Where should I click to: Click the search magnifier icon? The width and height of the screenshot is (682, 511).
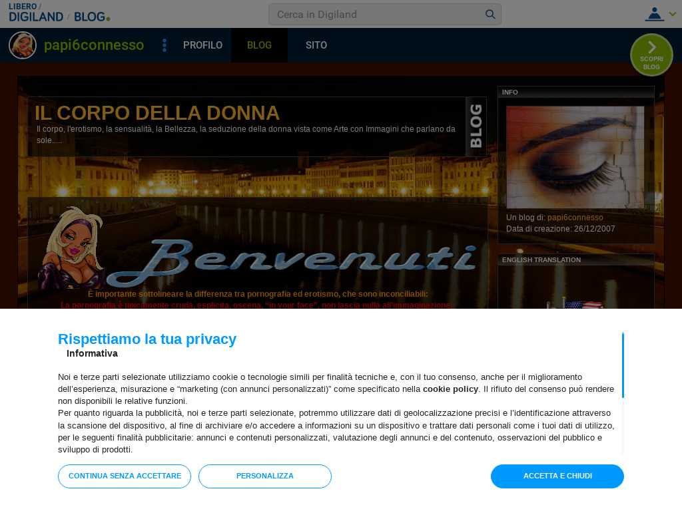(x=490, y=15)
